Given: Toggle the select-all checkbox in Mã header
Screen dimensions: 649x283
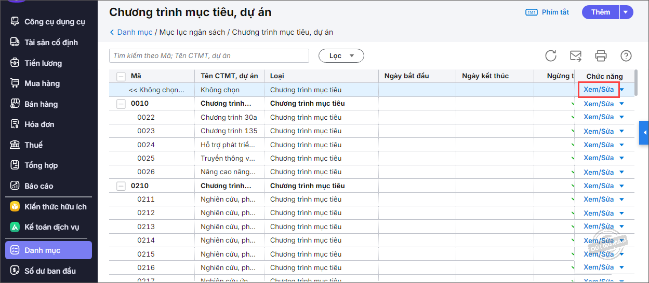Looking at the screenshot, I should click(121, 77).
